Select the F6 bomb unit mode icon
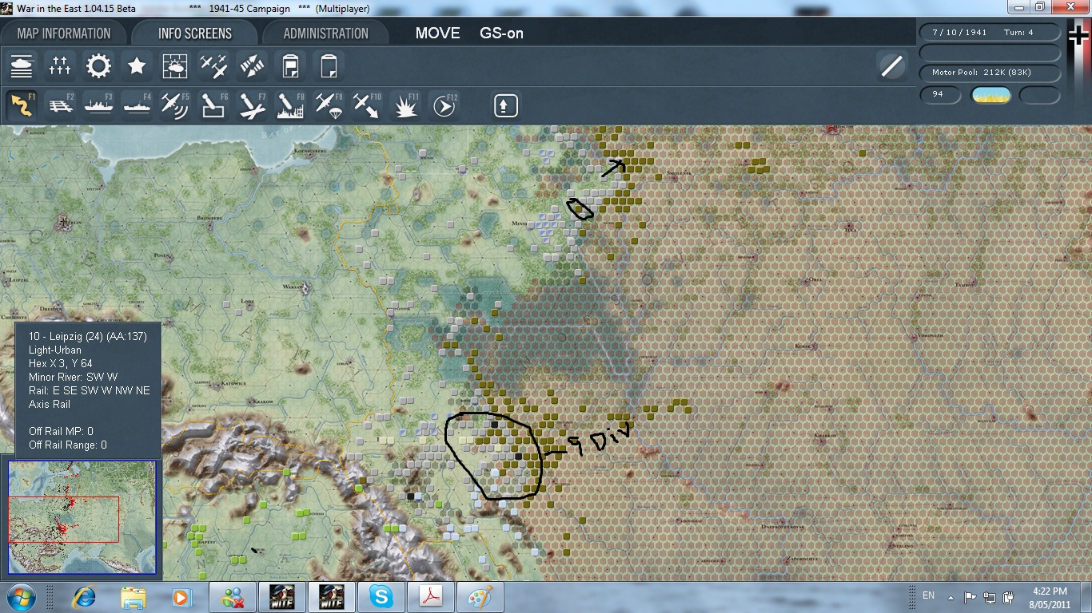 click(213, 105)
